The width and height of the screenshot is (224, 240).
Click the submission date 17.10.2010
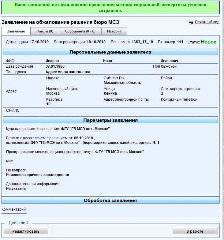pyautogui.click(x=39, y=42)
